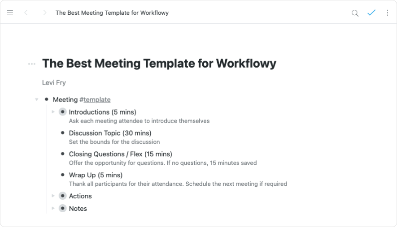This screenshot has width=397, height=227.
Task: Zoom into the Actions bullet
Action: 62,196
